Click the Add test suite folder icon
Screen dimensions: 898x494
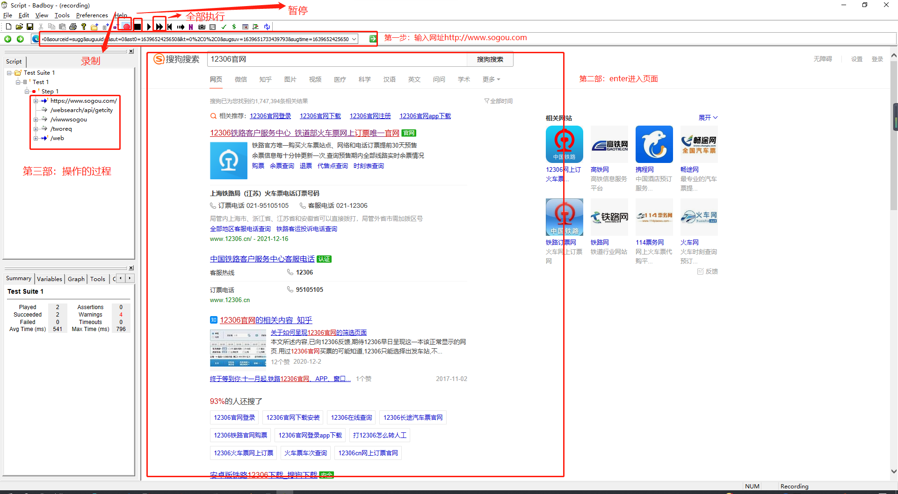tap(94, 27)
